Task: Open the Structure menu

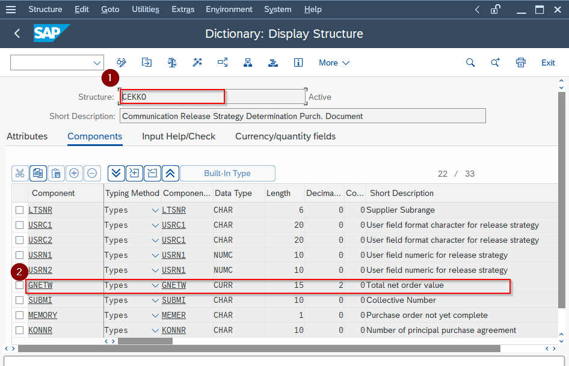Action: [x=45, y=10]
